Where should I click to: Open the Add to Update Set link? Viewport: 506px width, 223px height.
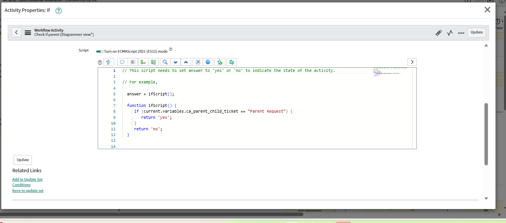(27, 179)
